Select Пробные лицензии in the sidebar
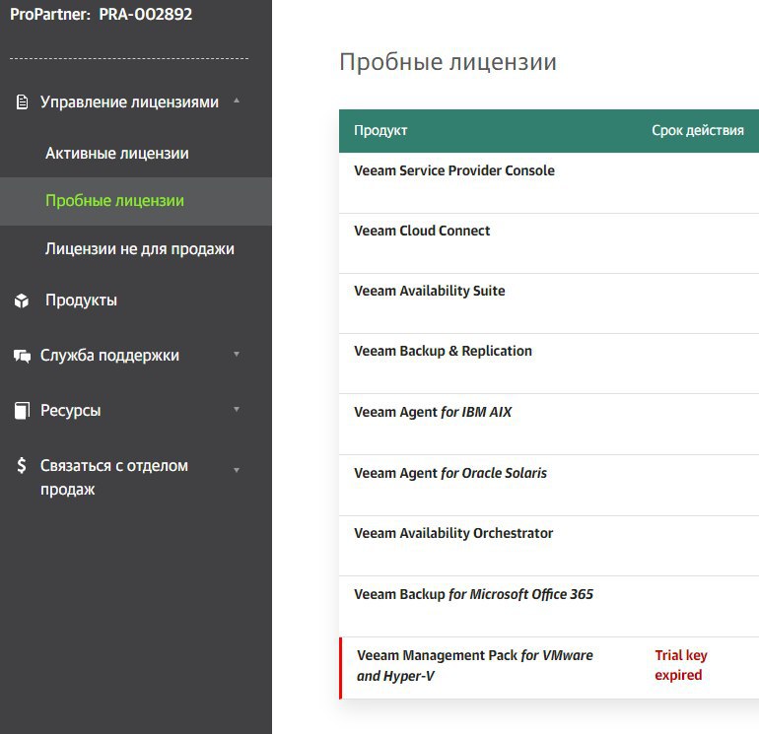Screen dimensions: 759x734 pos(114,200)
